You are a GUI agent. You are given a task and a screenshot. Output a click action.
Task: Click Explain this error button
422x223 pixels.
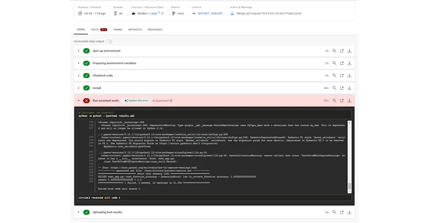pos(136,101)
